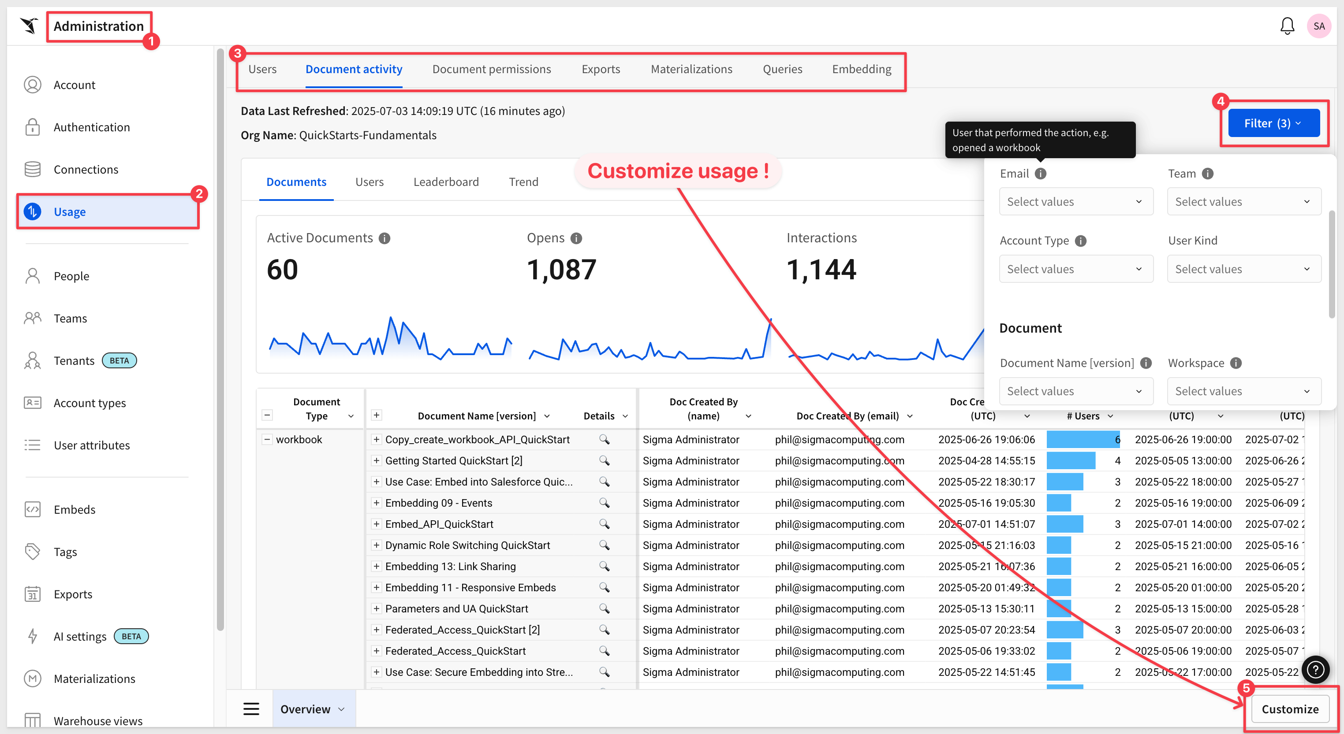Collapse all Document Type groups in header
The image size is (1344, 734).
tap(267, 415)
